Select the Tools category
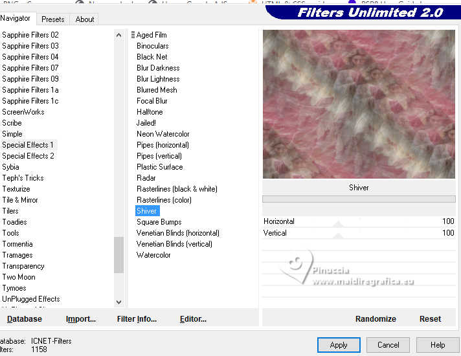The image size is (461, 356). (x=11, y=233)
